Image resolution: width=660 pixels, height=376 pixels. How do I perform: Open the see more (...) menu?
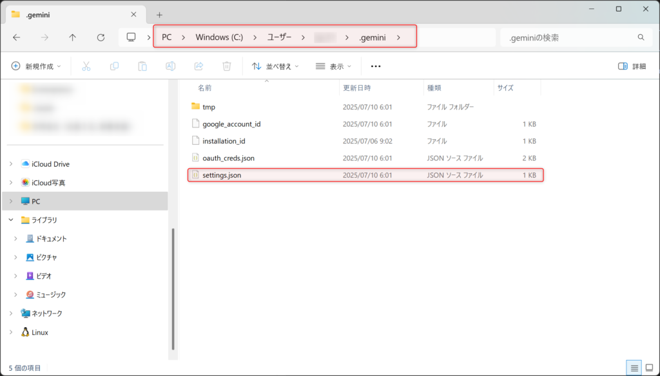(x=376, y=66)
